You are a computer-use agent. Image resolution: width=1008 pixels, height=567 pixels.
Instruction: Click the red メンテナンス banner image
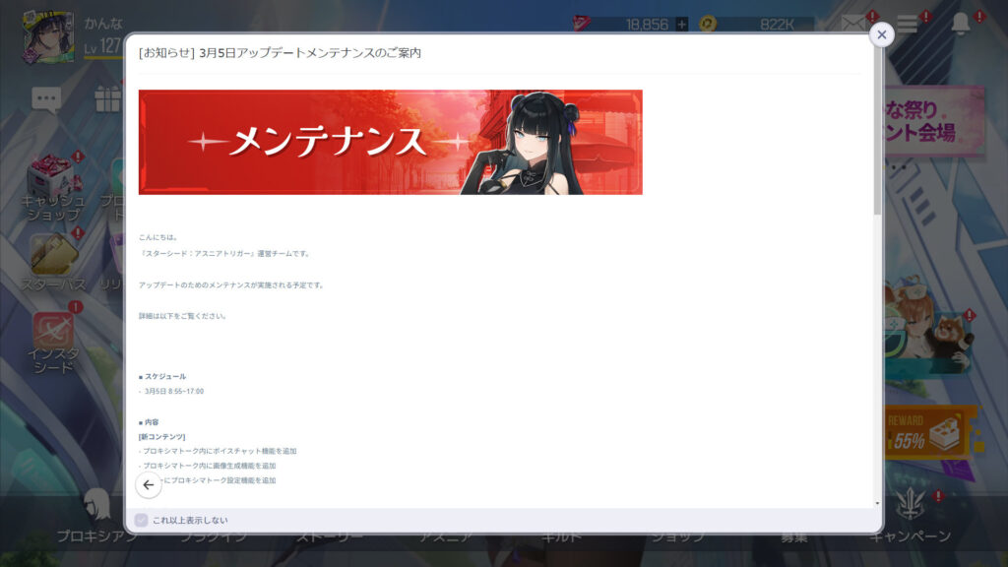tap(390, 142)
